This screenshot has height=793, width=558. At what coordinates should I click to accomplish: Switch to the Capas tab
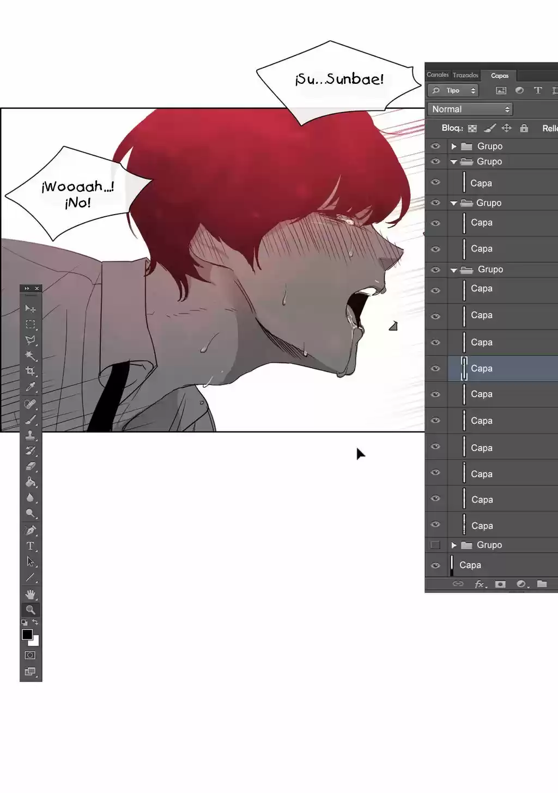[x=500, y=76]
